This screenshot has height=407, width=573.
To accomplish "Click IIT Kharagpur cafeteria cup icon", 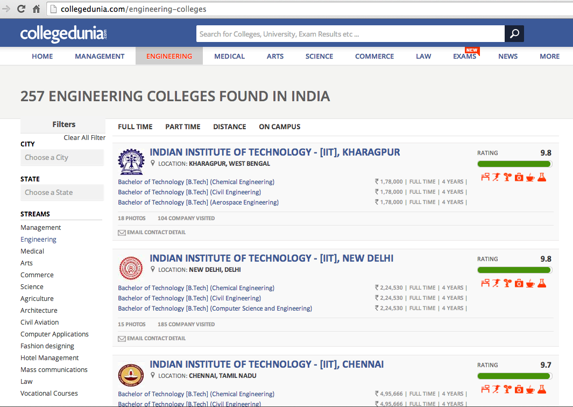I will click(530, 178).
